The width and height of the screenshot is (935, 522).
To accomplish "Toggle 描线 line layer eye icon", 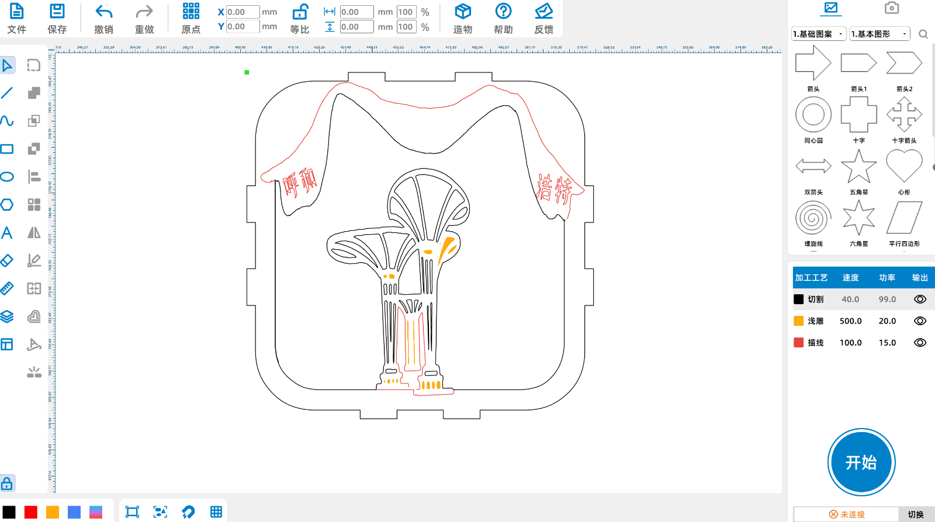I will 920,343.
